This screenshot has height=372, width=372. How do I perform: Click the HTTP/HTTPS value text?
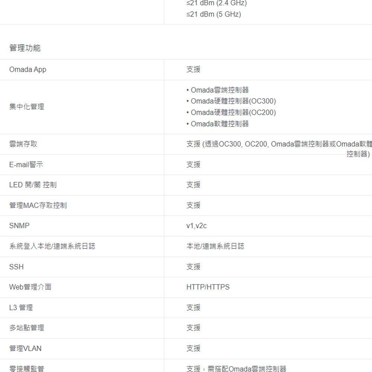click(208, 287)
